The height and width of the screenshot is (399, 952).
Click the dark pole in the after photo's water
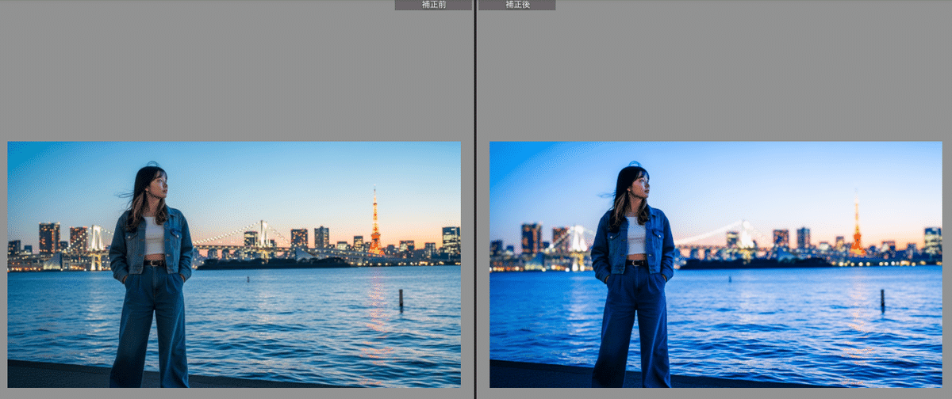(882, 299)
